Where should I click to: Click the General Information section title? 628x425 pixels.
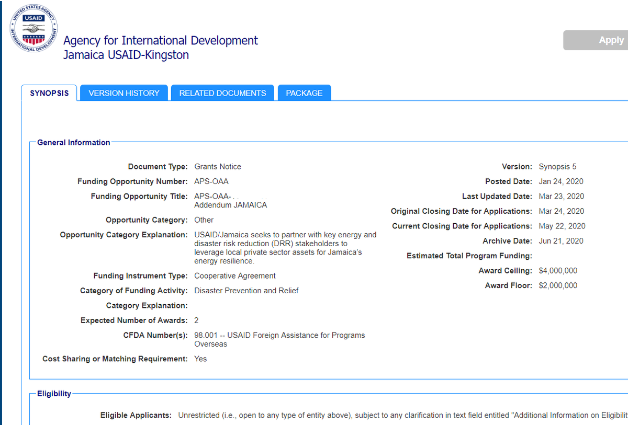[x=74, y=142]
